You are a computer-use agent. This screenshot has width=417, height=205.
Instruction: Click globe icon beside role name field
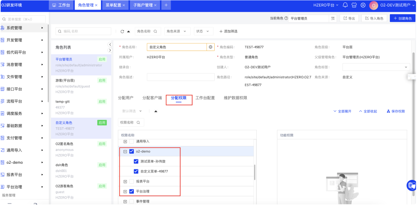tap(211, 47)
